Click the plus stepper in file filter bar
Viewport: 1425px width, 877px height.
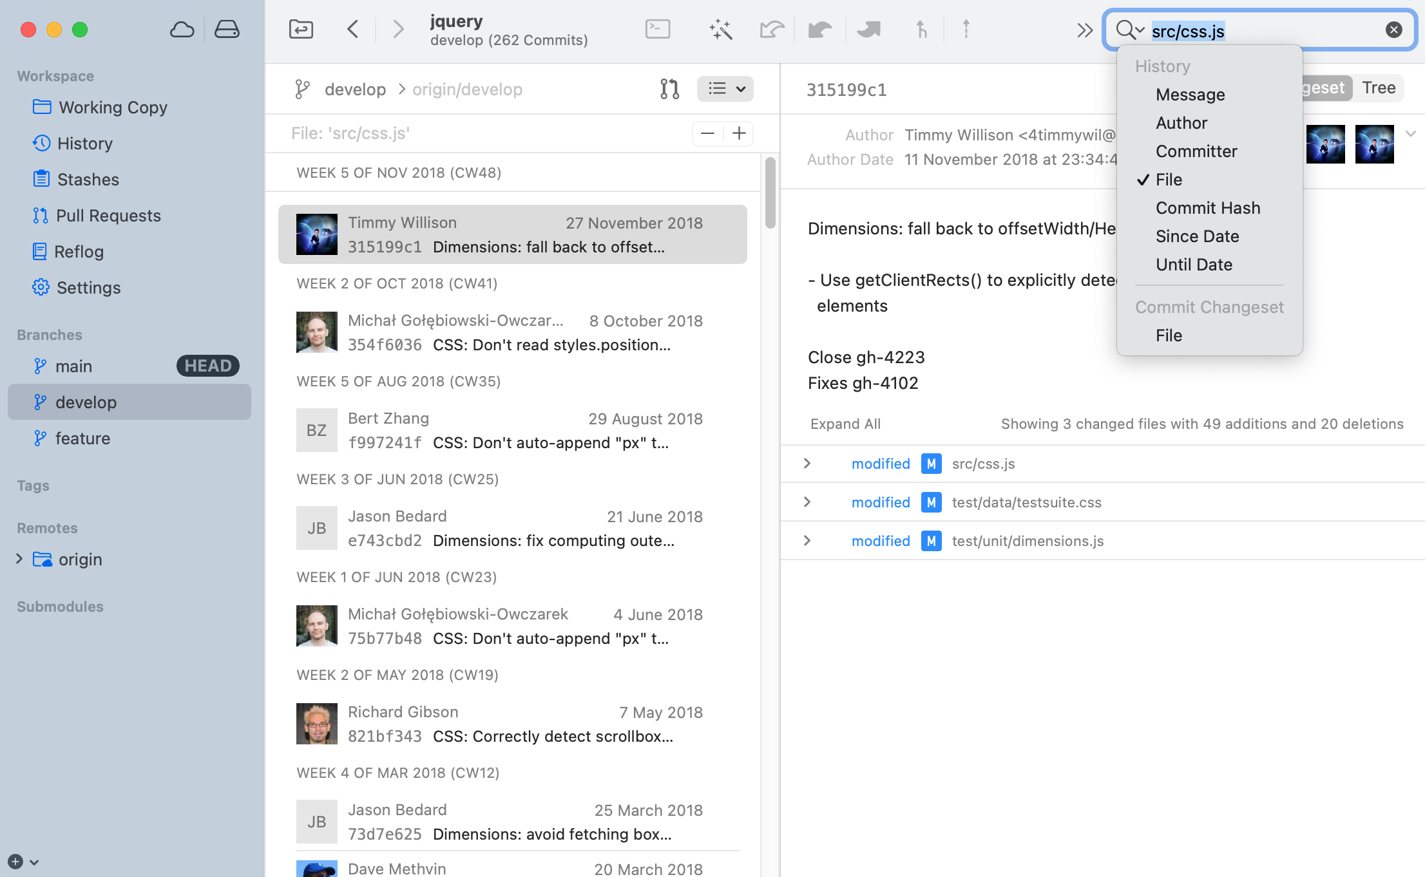(x=739, y=133)
